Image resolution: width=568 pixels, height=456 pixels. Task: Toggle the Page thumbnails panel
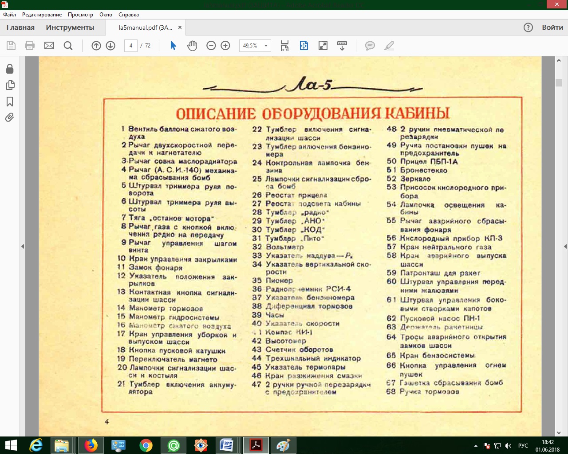10,85
